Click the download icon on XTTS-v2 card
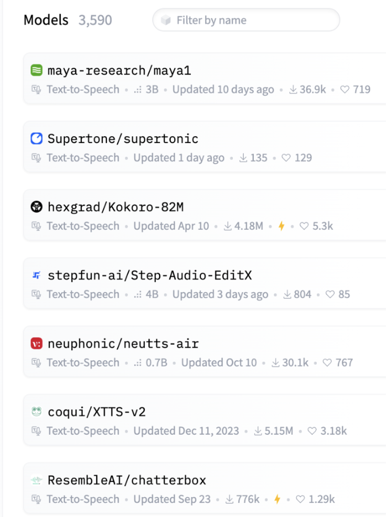This screenshot has height=517, width=386. (x=258, y=431)
